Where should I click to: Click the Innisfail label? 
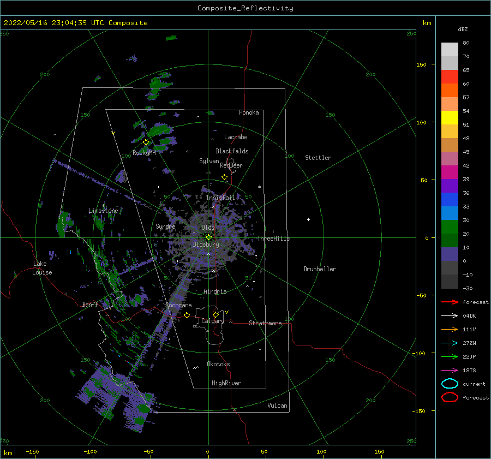coord(220,198)
